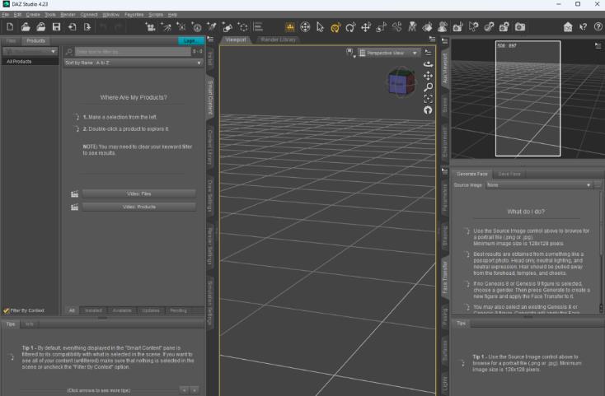Click the What's This help cursor icon

584,27
